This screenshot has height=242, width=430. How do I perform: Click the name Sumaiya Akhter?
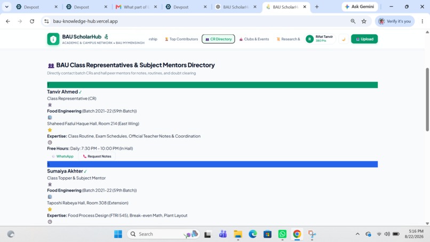[x=65, y=171]
